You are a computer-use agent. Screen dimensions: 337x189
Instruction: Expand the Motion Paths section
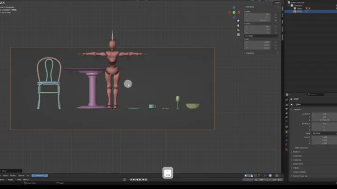pos(298,164)
